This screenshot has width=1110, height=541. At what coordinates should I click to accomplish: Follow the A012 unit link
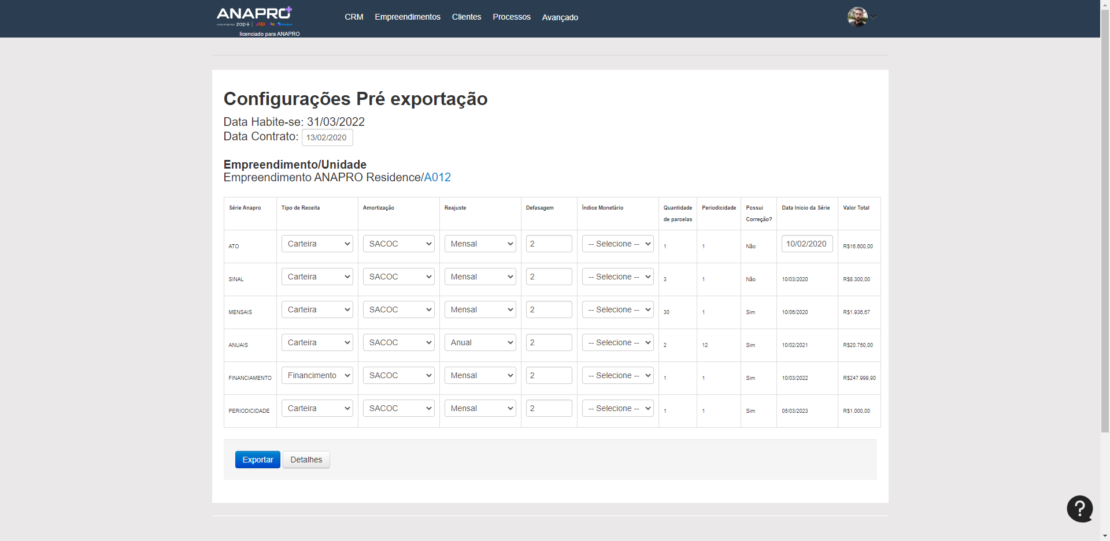[437, 177]
